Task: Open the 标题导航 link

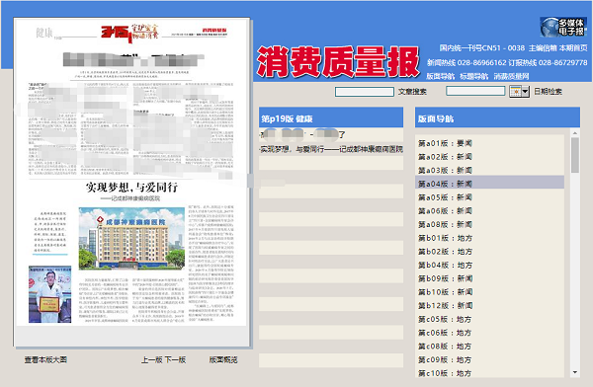Action: 473,76
